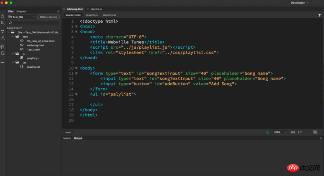Click line number 9 in the gutter
This screenshot has width=324, height=176.
click(x=72, y=63)
